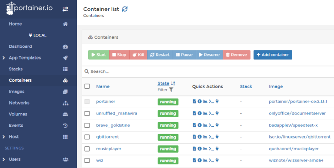Open the onlyoffice/documentserver image link

click(297, 113)
